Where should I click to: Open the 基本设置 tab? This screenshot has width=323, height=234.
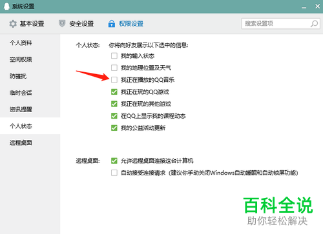tap(26, 24)
